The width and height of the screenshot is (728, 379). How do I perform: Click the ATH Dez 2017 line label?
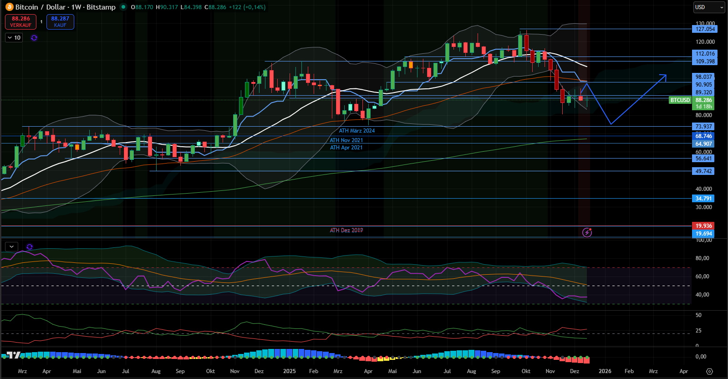tap(346, 230)
